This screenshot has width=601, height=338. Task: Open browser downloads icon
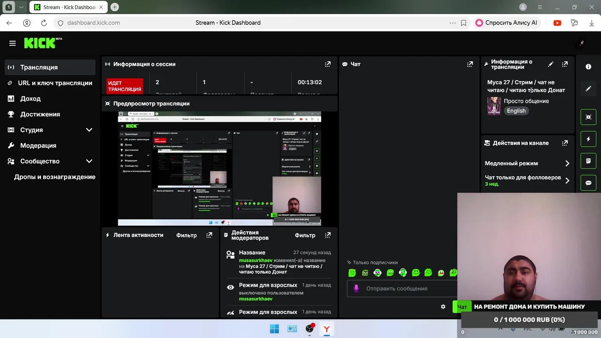pyautogui.click(x=592, y=23)
